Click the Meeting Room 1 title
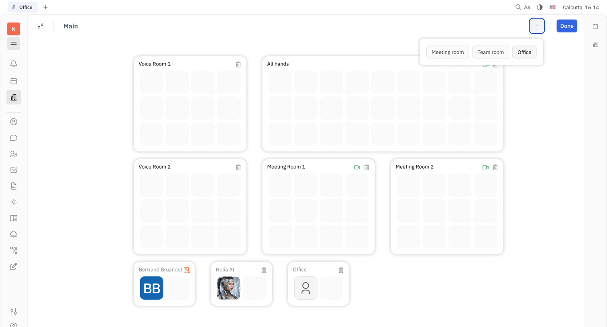The image size is (607, 327). click(x=286, y=167)
